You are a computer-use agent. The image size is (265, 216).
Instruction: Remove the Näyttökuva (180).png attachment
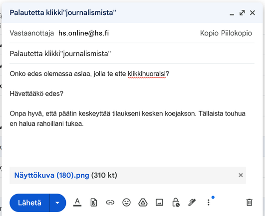point(241,175)
